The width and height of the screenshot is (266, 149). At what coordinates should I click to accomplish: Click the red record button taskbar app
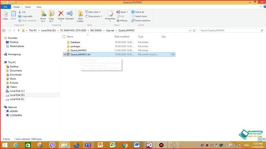point(161,145)
